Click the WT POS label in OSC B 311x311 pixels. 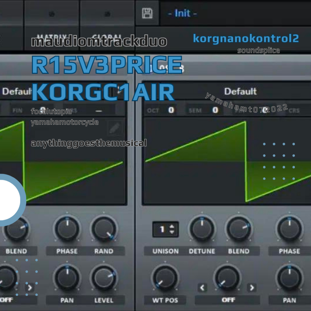[x=165, y=300]
